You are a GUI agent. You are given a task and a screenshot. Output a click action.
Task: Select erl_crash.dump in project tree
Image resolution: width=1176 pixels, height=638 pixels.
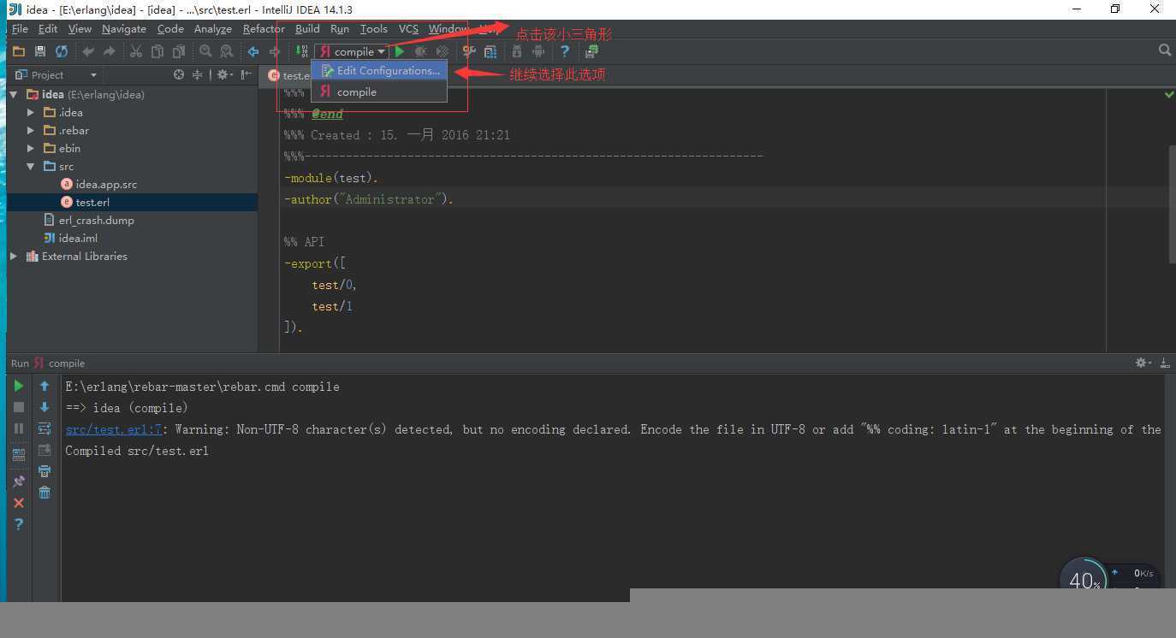[96, 220]
